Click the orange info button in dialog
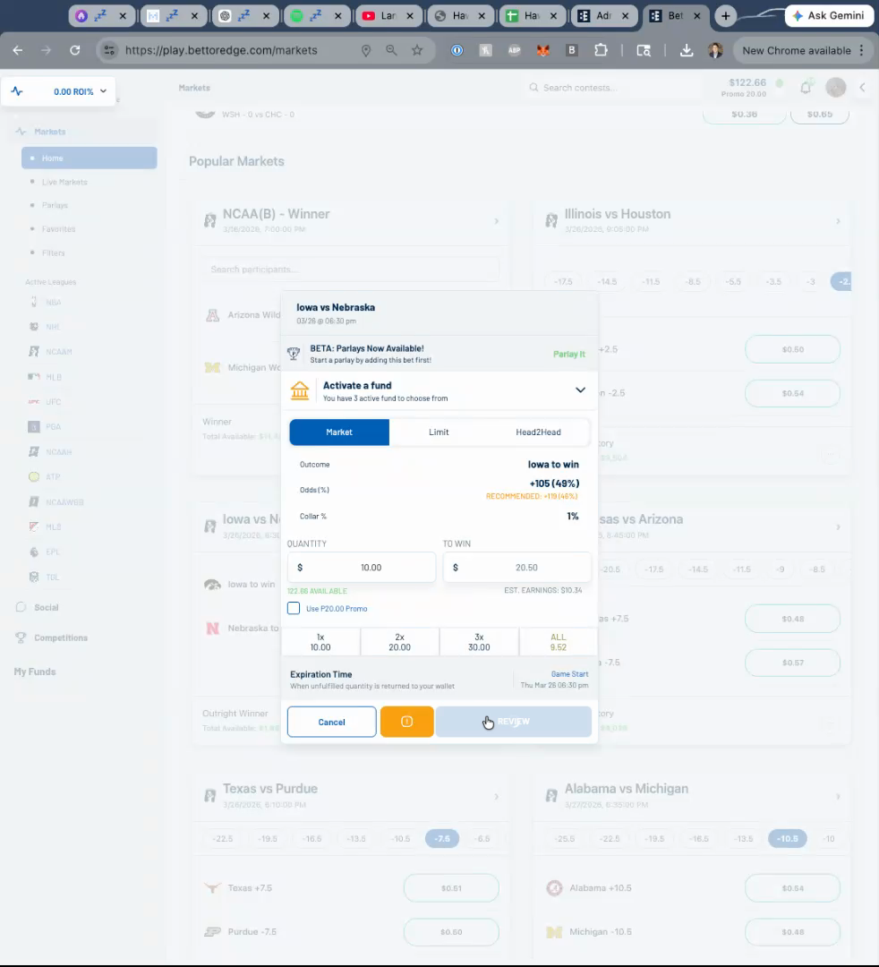This screenshot has width=879, height=967. [x=406, y=722]
